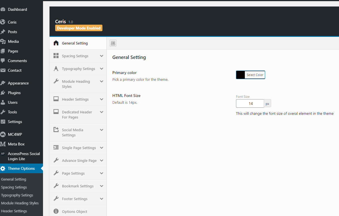Open Module Heading Styles panel section

tap(78, 84)
